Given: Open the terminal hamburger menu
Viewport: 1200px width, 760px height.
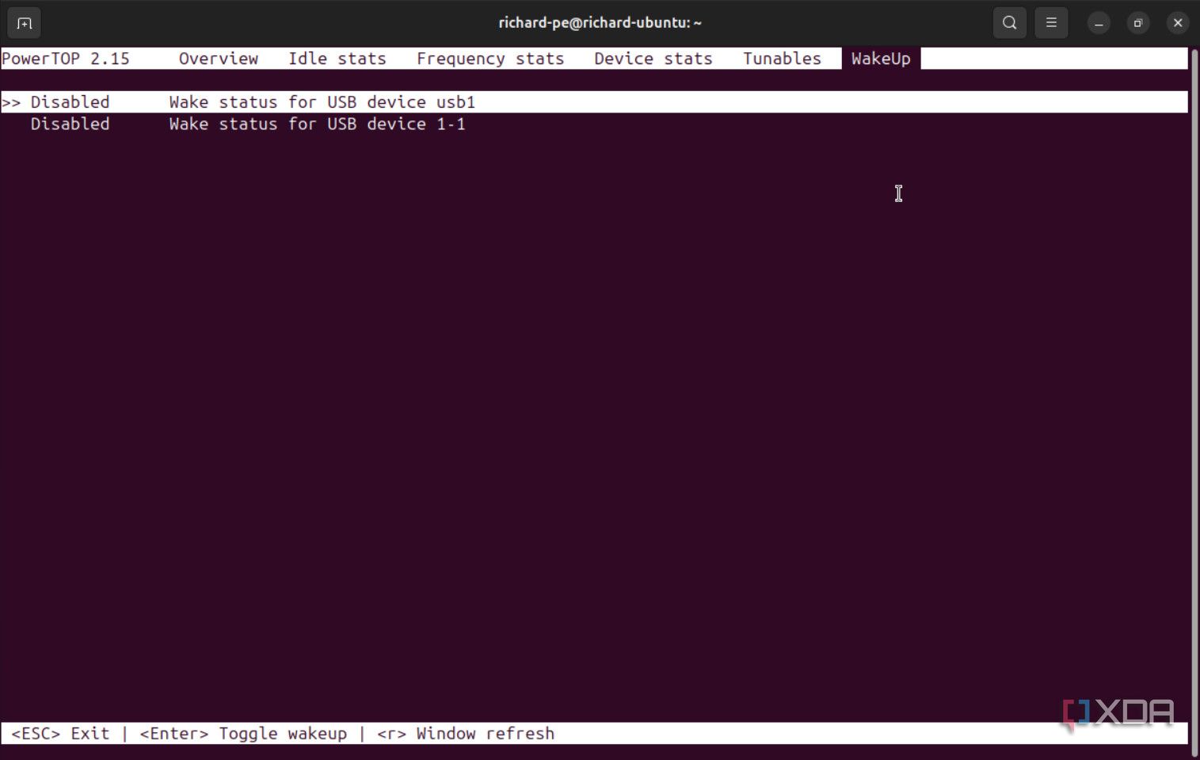Looking at the screenshot, I should pos(1051,23).
